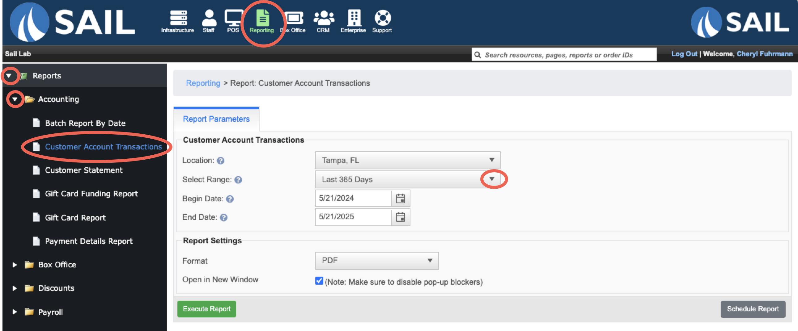Open the End Date calendar picker
The width and height of the screenshot is (798, 331).
click(x=400, y=217)
